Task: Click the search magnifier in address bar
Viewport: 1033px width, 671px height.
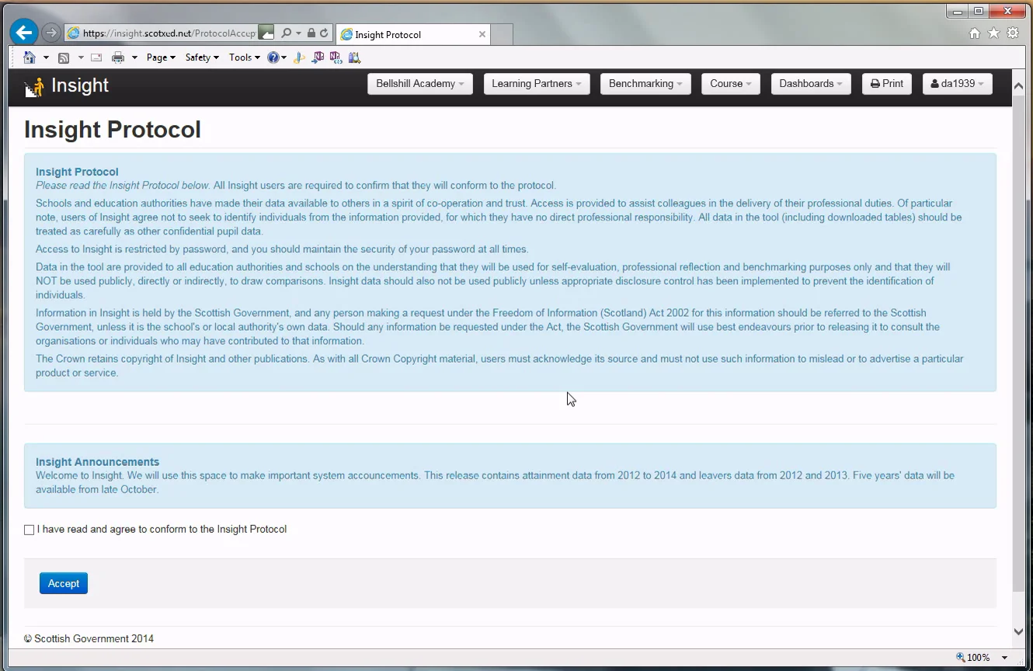Action: point(286,33)
